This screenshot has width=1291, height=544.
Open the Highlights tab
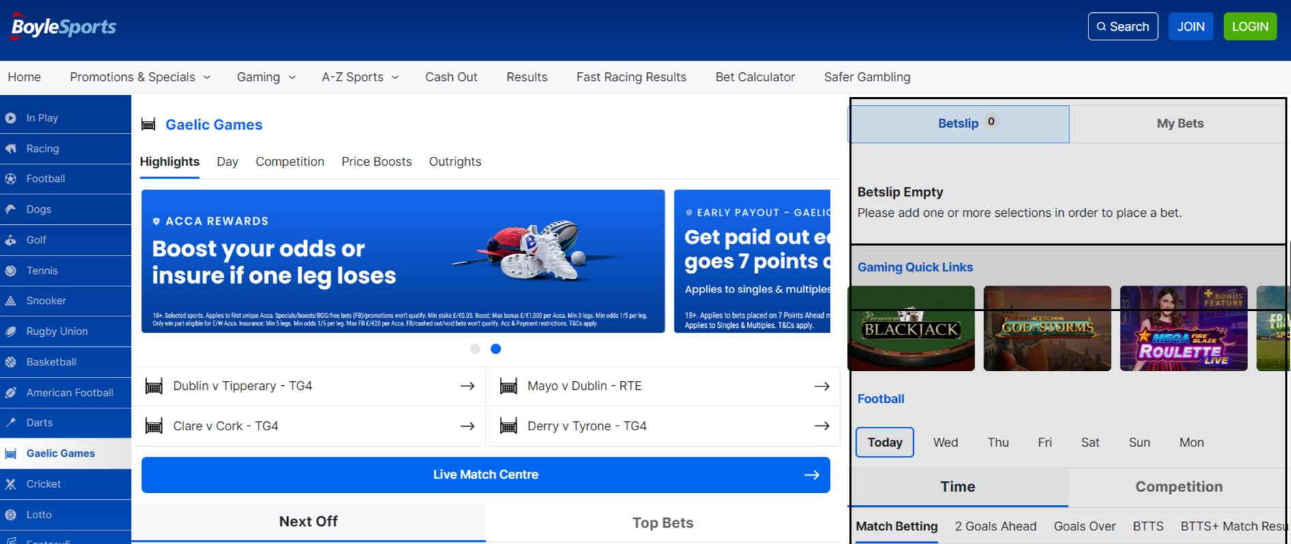(x=170, y=162)
